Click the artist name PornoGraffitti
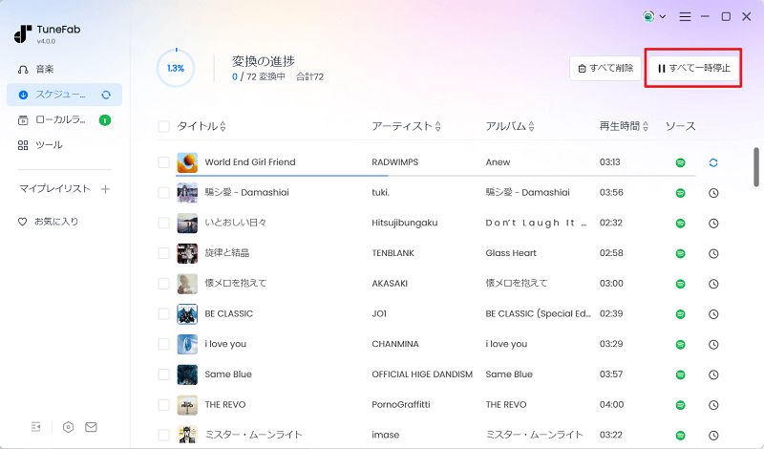 pyautogui.click(x=400, y=405)
